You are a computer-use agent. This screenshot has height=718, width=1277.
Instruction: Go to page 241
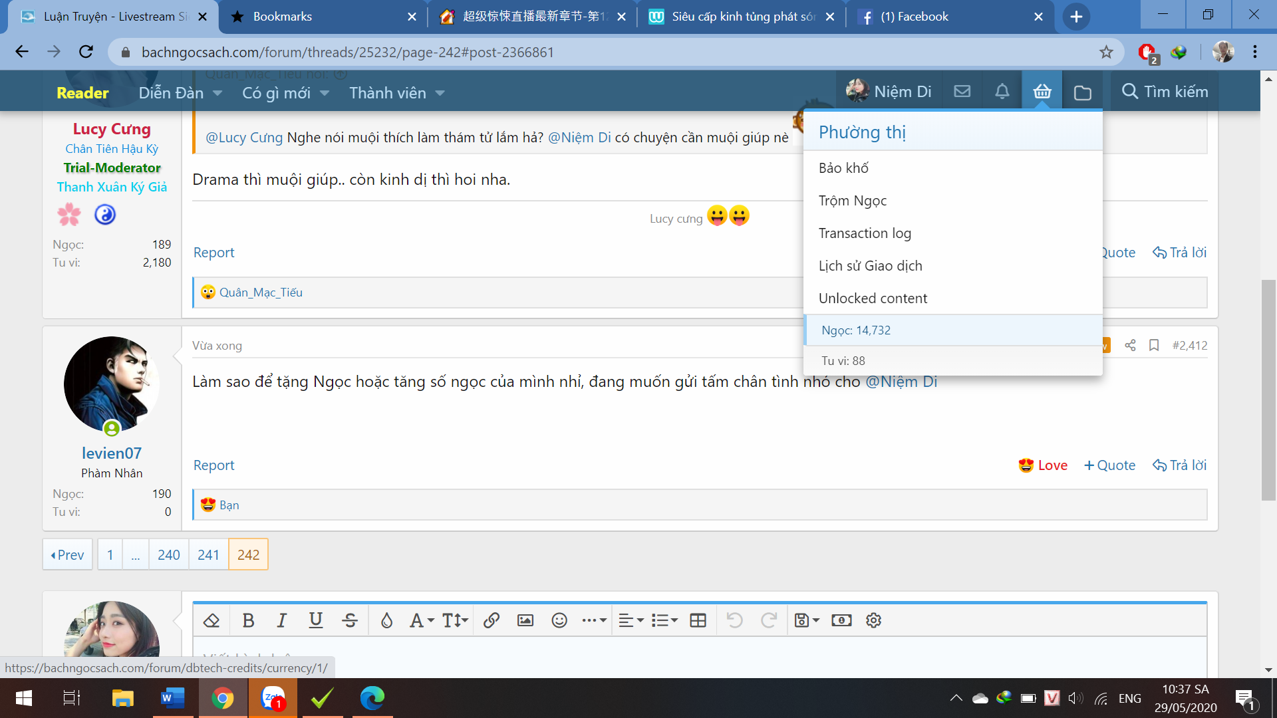[208, 554]
